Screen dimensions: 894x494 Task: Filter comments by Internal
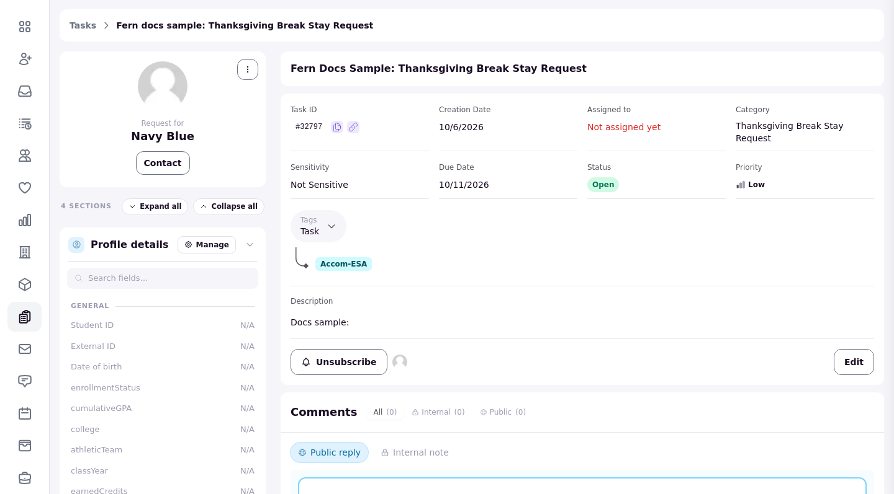438,412
